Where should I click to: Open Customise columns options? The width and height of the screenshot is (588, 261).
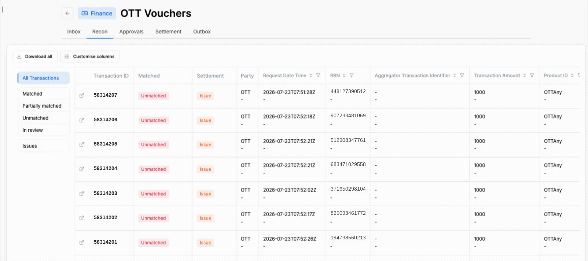(90, 56)
